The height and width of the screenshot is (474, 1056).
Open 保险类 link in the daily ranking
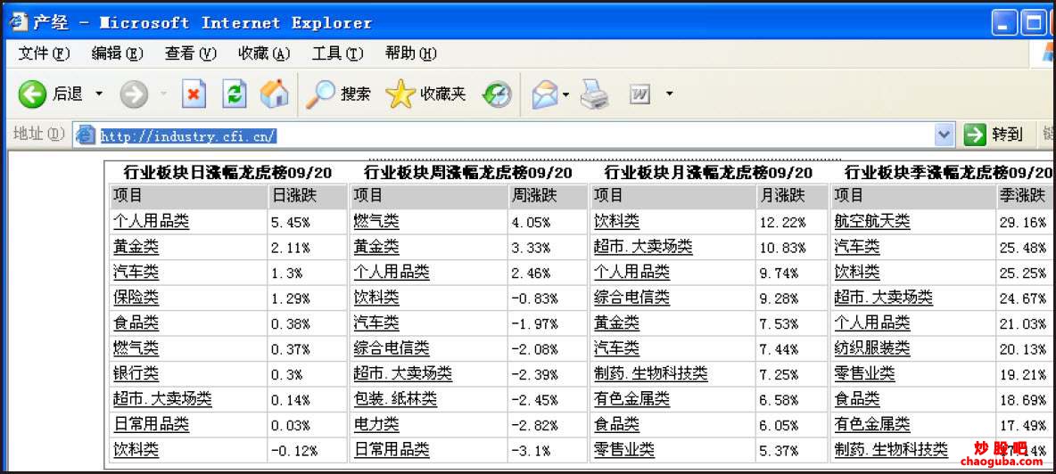coord(136,298)
